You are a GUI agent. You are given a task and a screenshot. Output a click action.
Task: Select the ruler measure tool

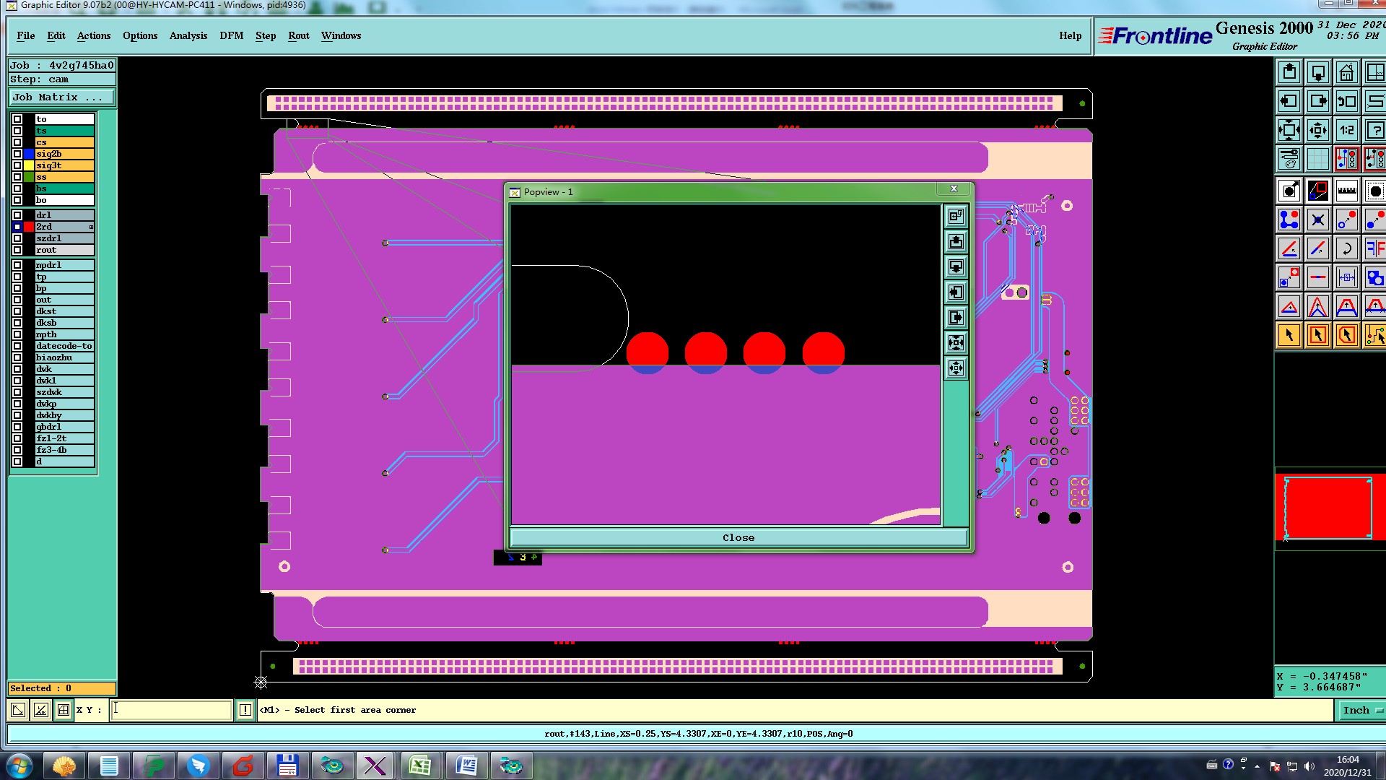(1346, 191)
